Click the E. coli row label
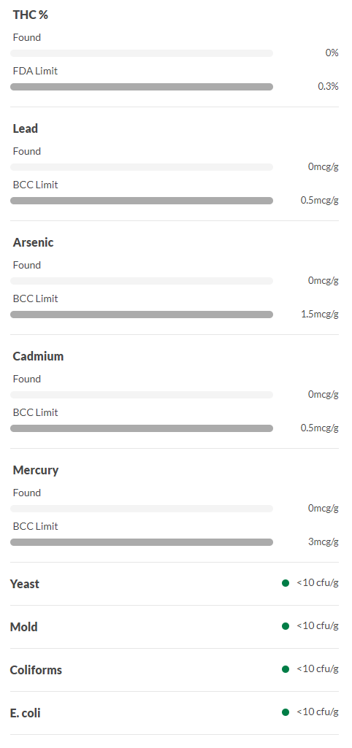The image size is (352, 748). [x=26, y=713]
